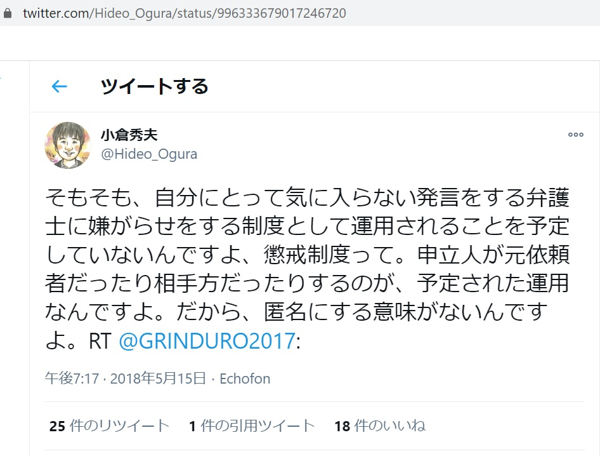Open the 小倉秀夫 display name link
Screen dimensions: 600x456
point(129,135)
